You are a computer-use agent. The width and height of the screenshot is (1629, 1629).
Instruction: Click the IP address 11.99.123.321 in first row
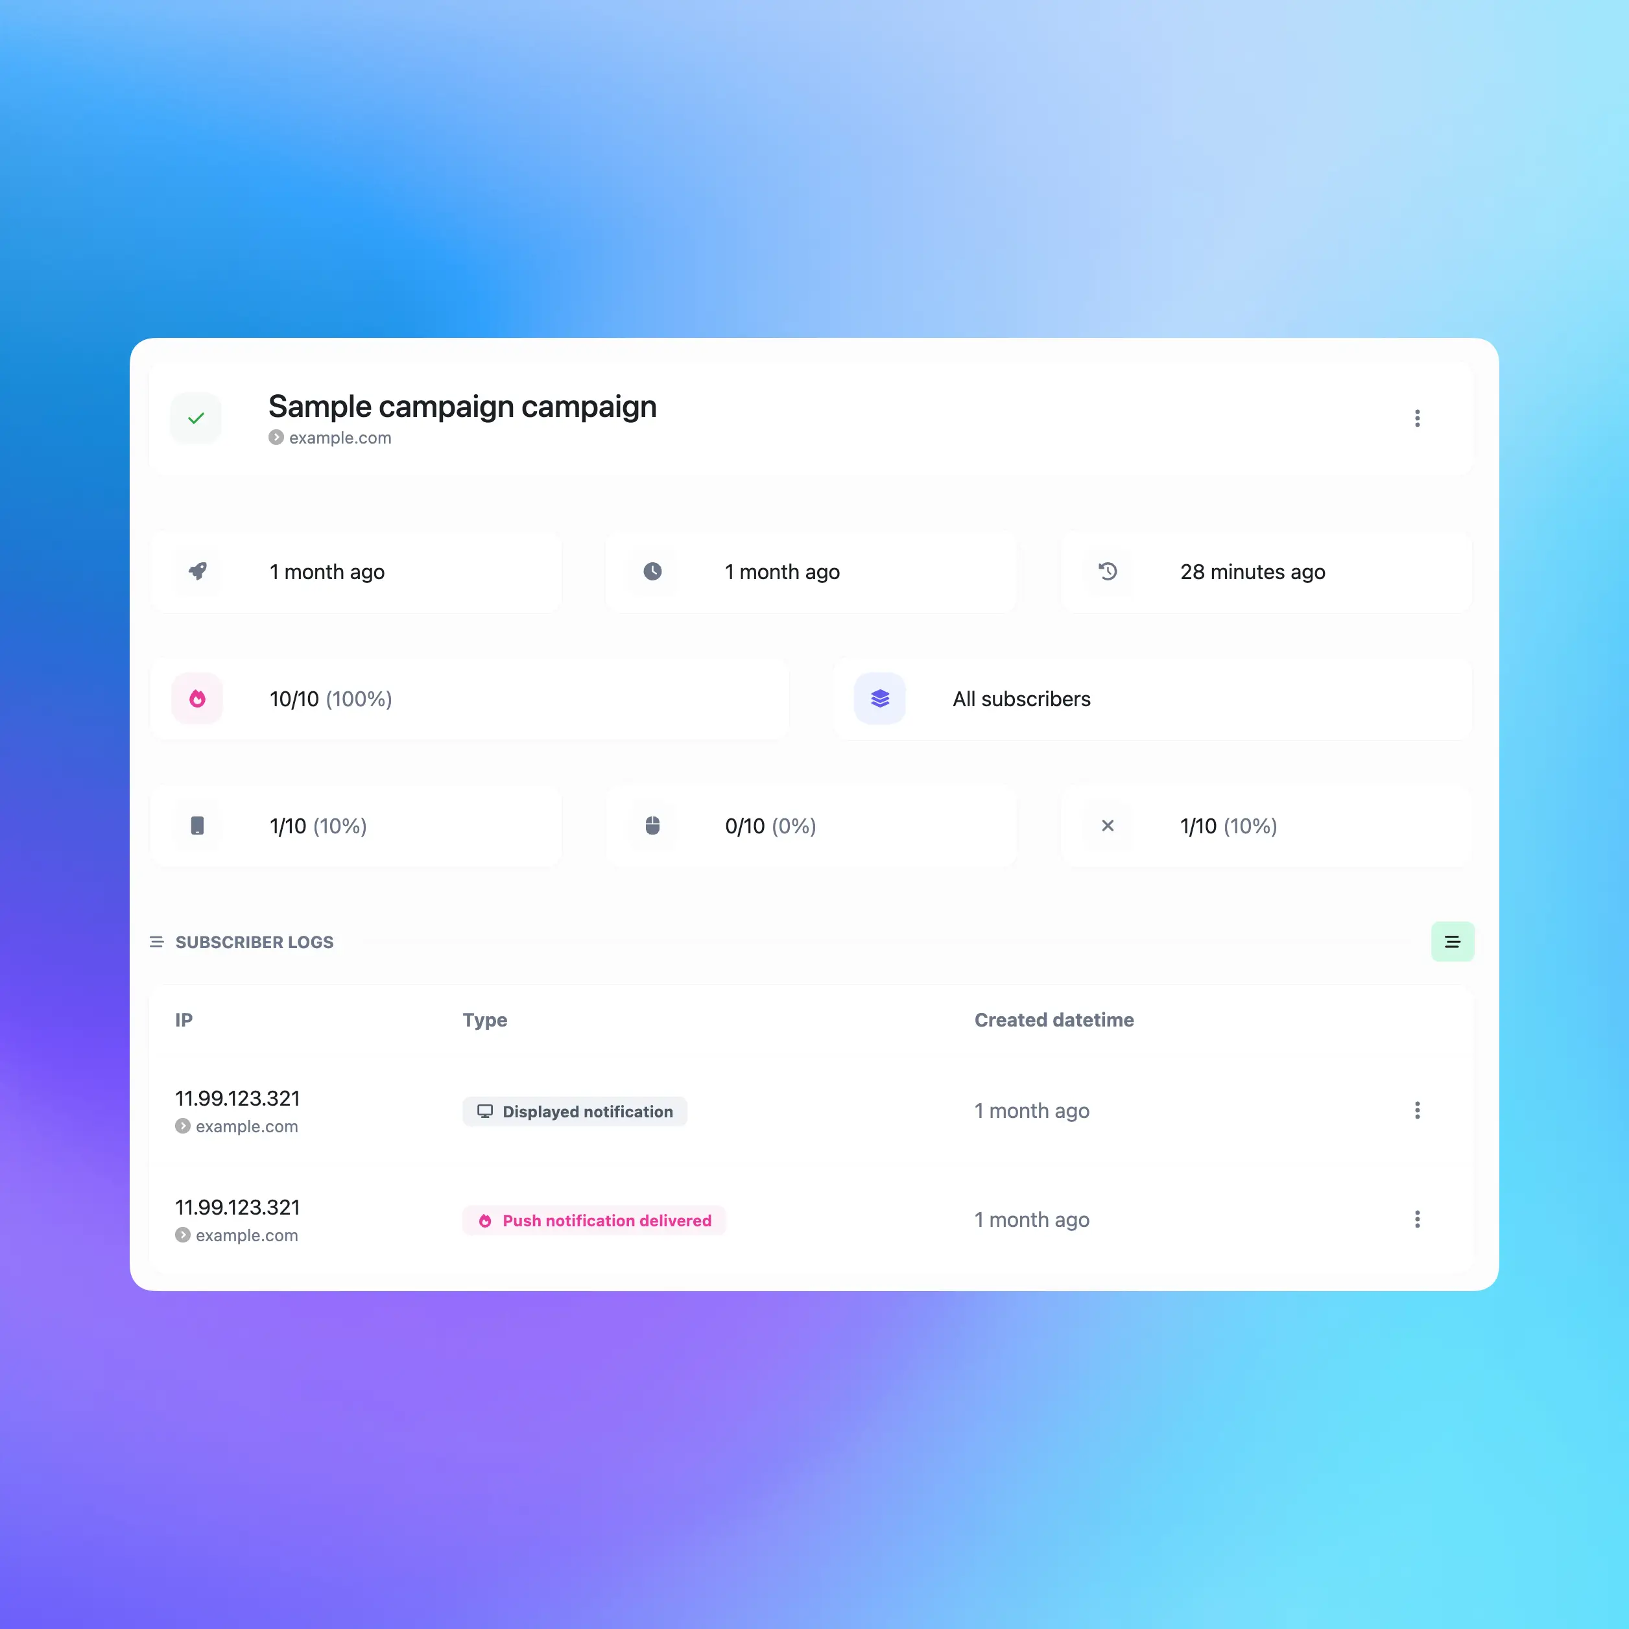coord(237,1099)
